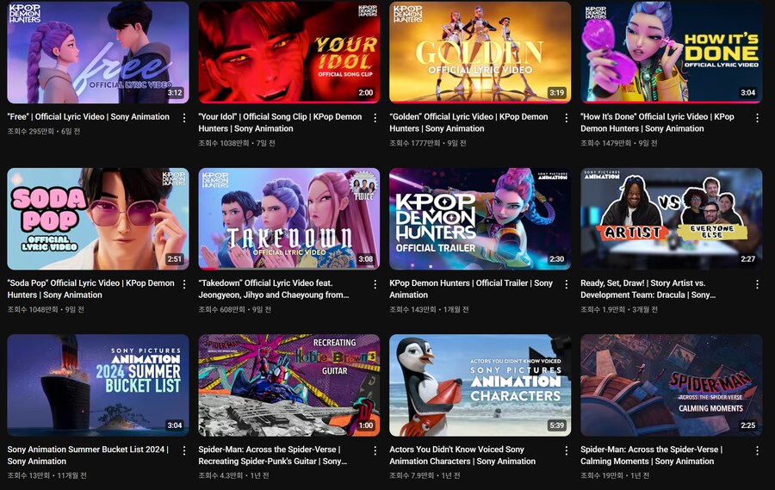Open the KPop Demon Hunters Official Trailer thumbnail
The height and width of the screenshot is (490, 775).
[x=480, y=219]
